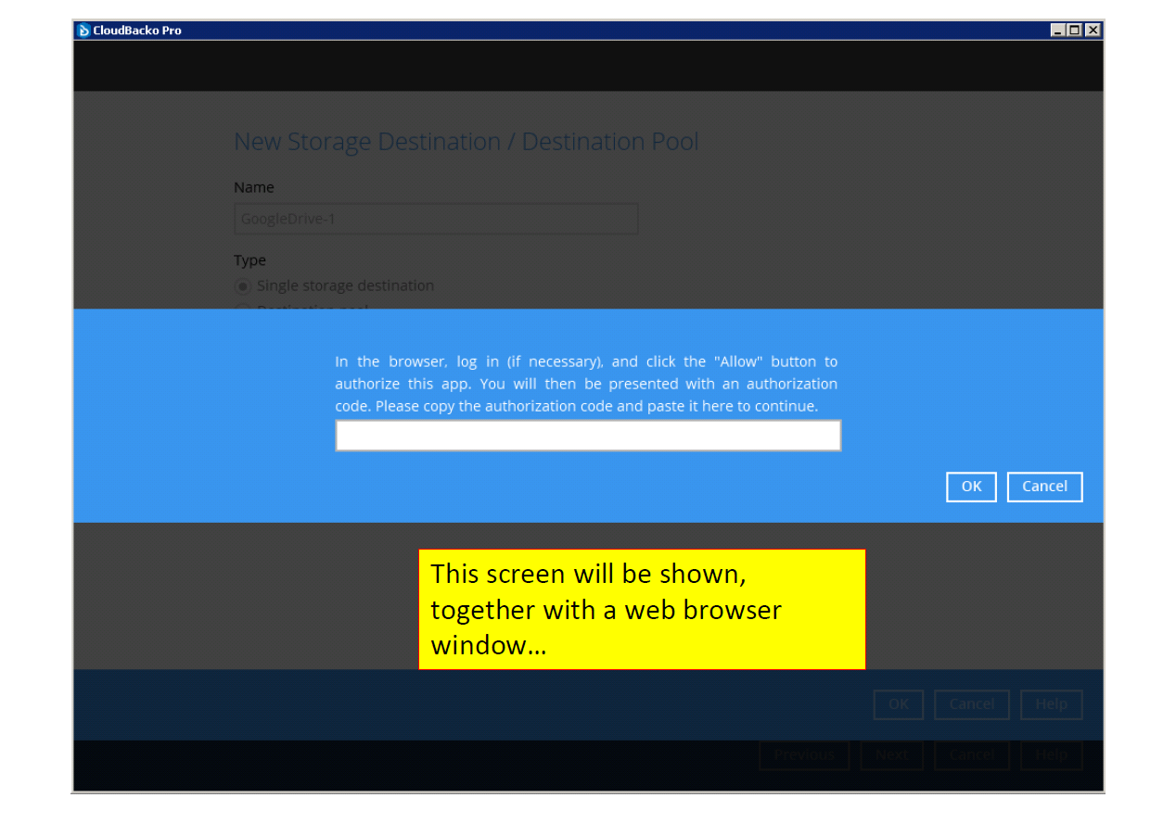Cancel the authorization code dialog
Viewport: 1176px width, 823px height.
(1044, 487)
